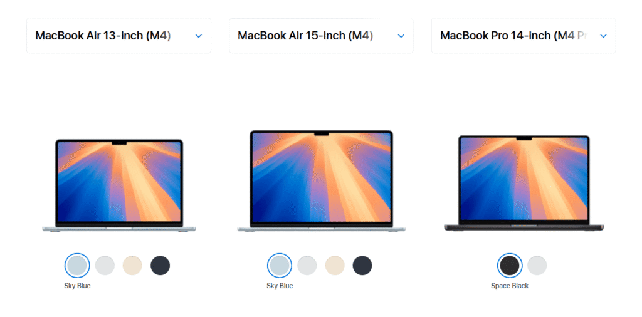Select Sky Blue swatch for MacBook Air 13-inch
Screen dimensions: 642x317
pyautogui.click(x=77, y=266)
